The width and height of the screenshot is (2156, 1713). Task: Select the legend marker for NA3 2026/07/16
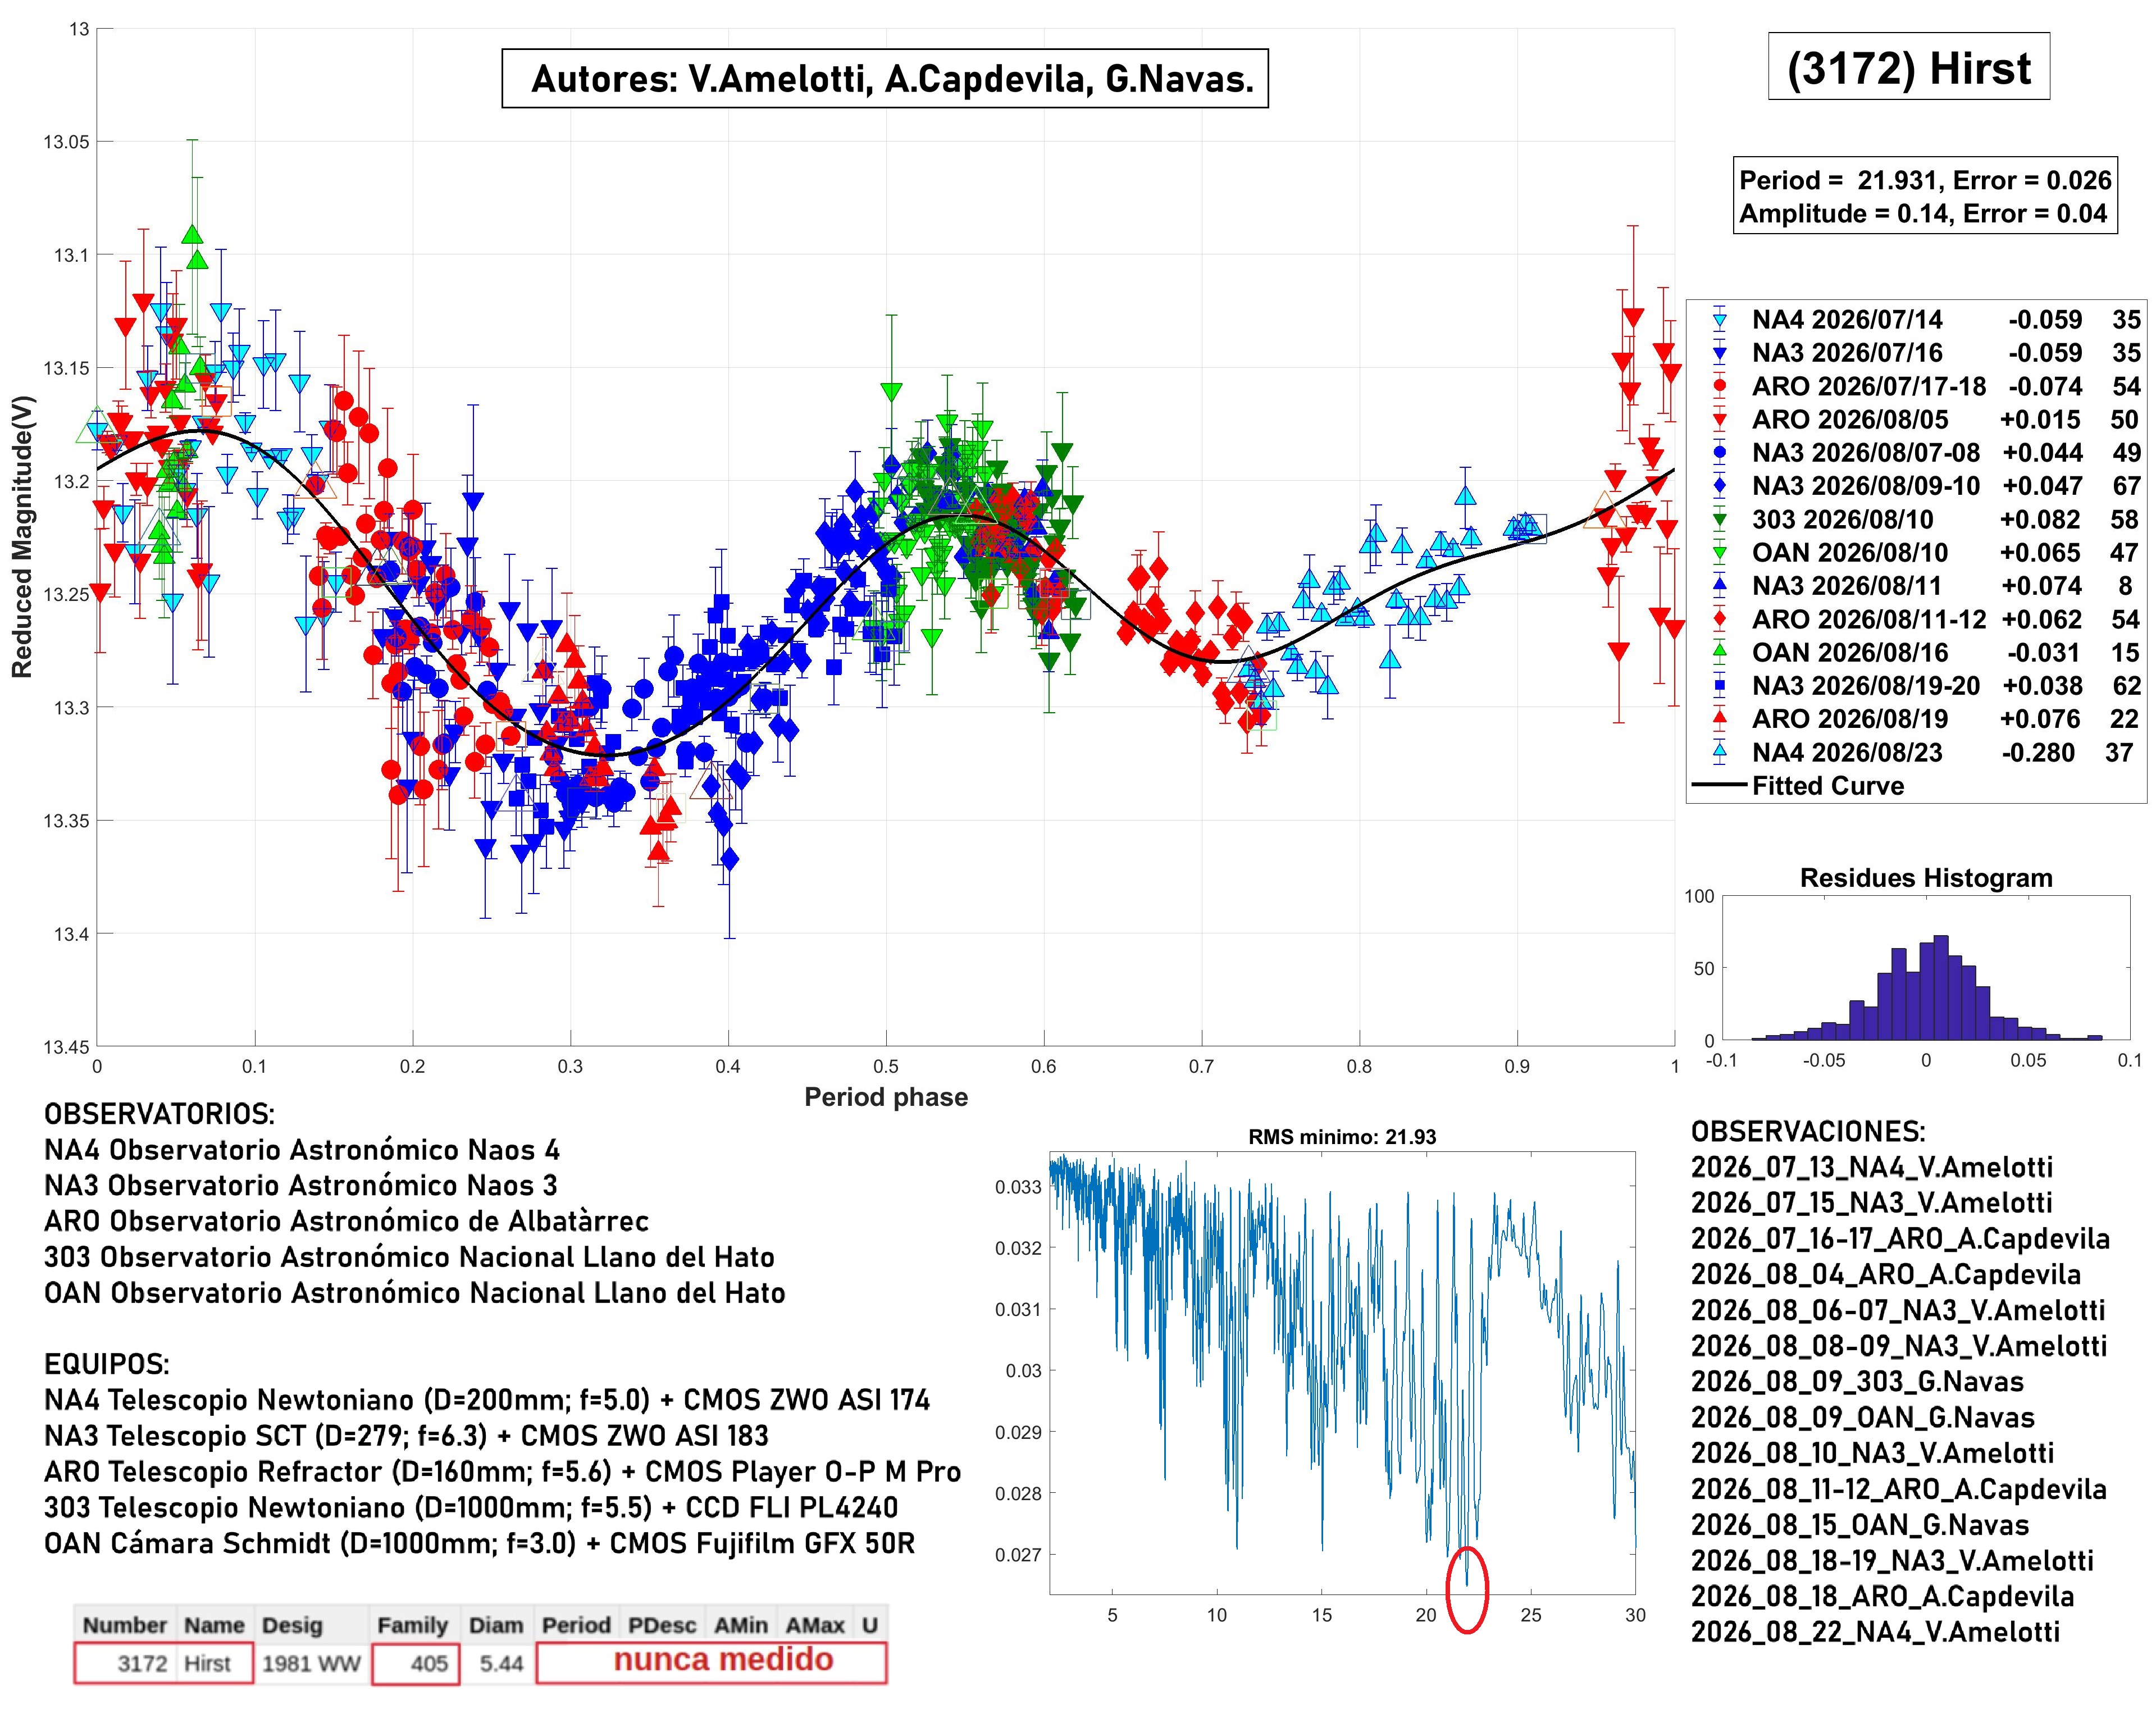pos(1720,354)
